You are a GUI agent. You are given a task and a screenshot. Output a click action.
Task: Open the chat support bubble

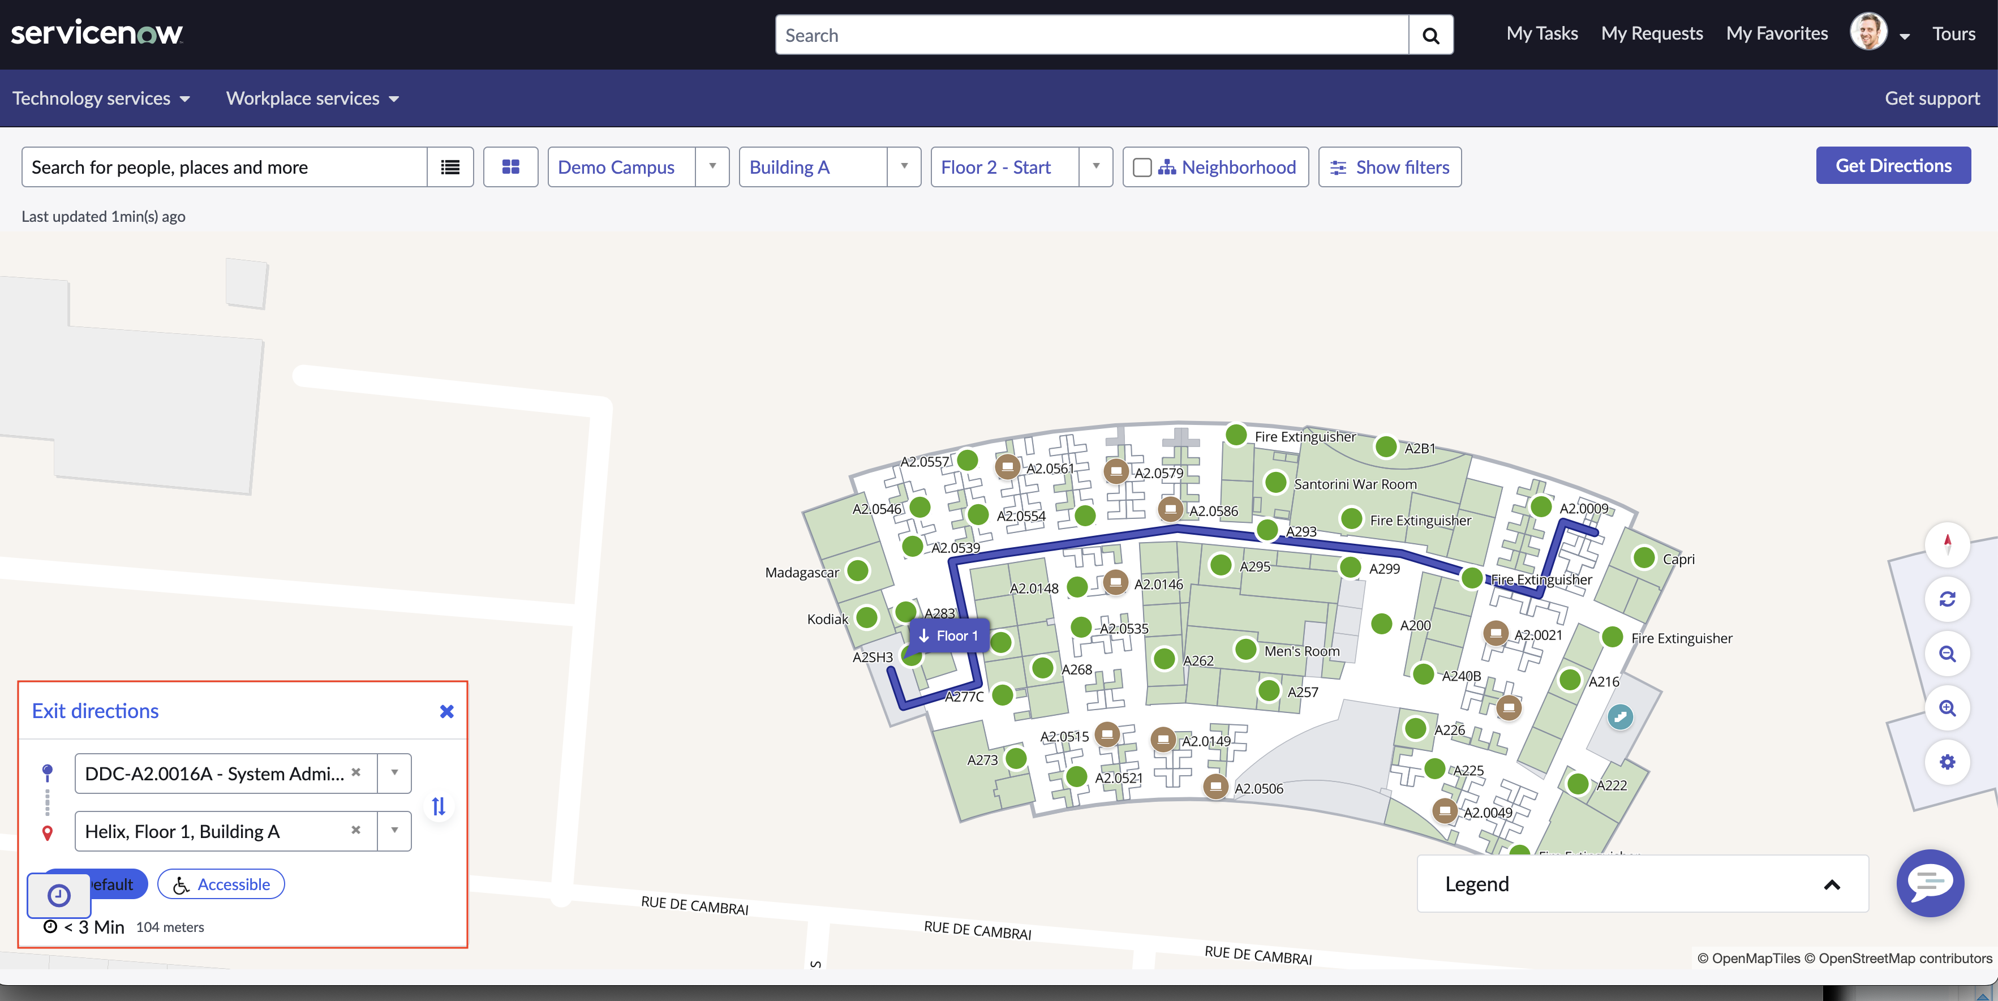(1930, 882)
